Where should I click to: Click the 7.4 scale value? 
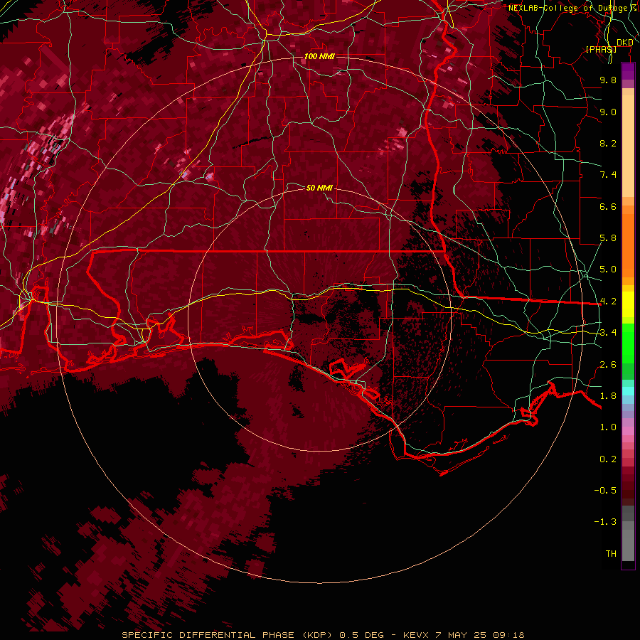tap(608, 175)
